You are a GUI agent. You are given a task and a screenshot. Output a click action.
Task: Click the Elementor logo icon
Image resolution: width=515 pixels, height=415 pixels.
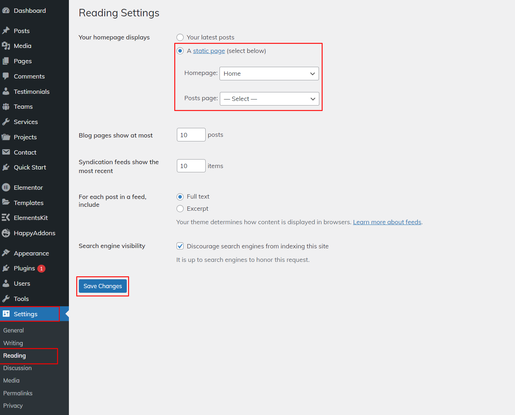(6, 188)
